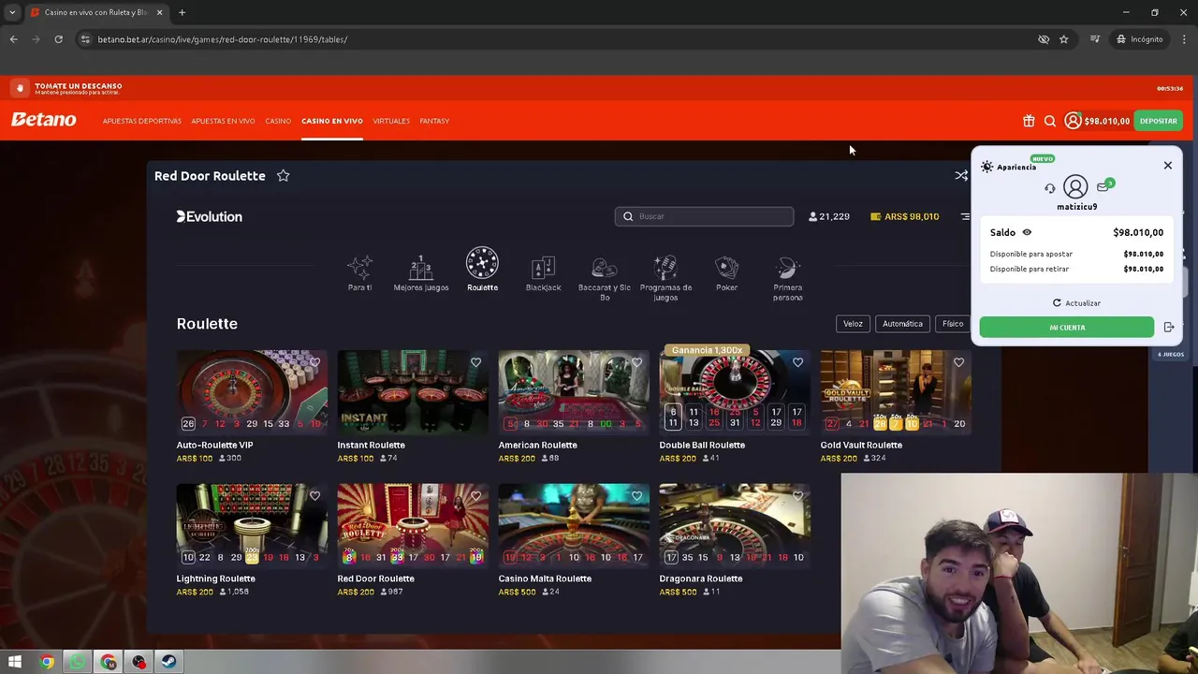Open customer support headset icon
Viewport: 1198px width, 674px height.
pos(1049,188)
